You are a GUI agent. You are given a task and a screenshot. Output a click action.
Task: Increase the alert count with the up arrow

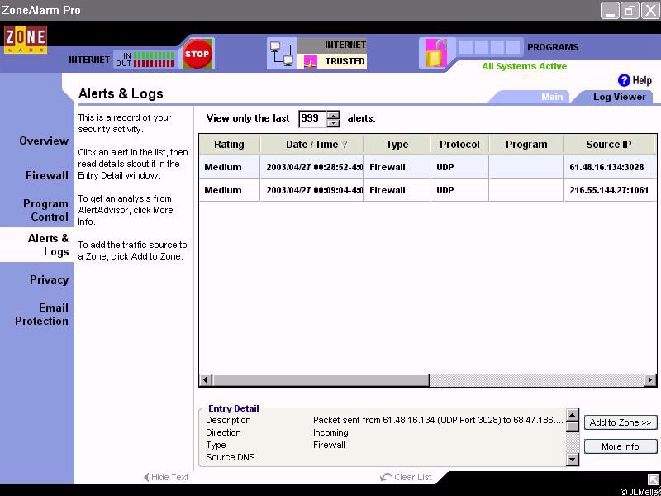tap(333, 115)
